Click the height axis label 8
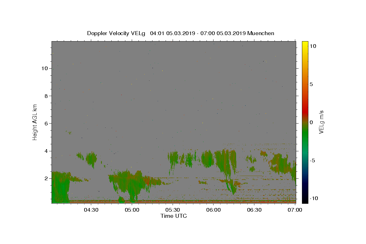The image size is (366, 244). coord(46,96)
